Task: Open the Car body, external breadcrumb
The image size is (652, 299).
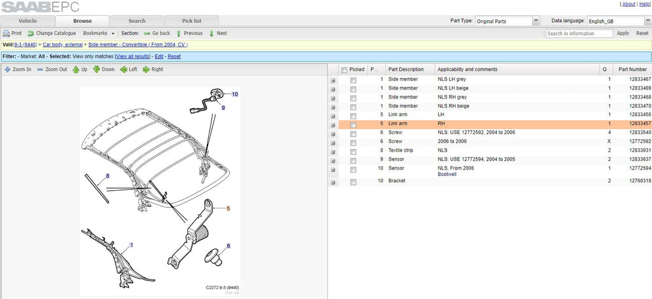Action: 62,44
